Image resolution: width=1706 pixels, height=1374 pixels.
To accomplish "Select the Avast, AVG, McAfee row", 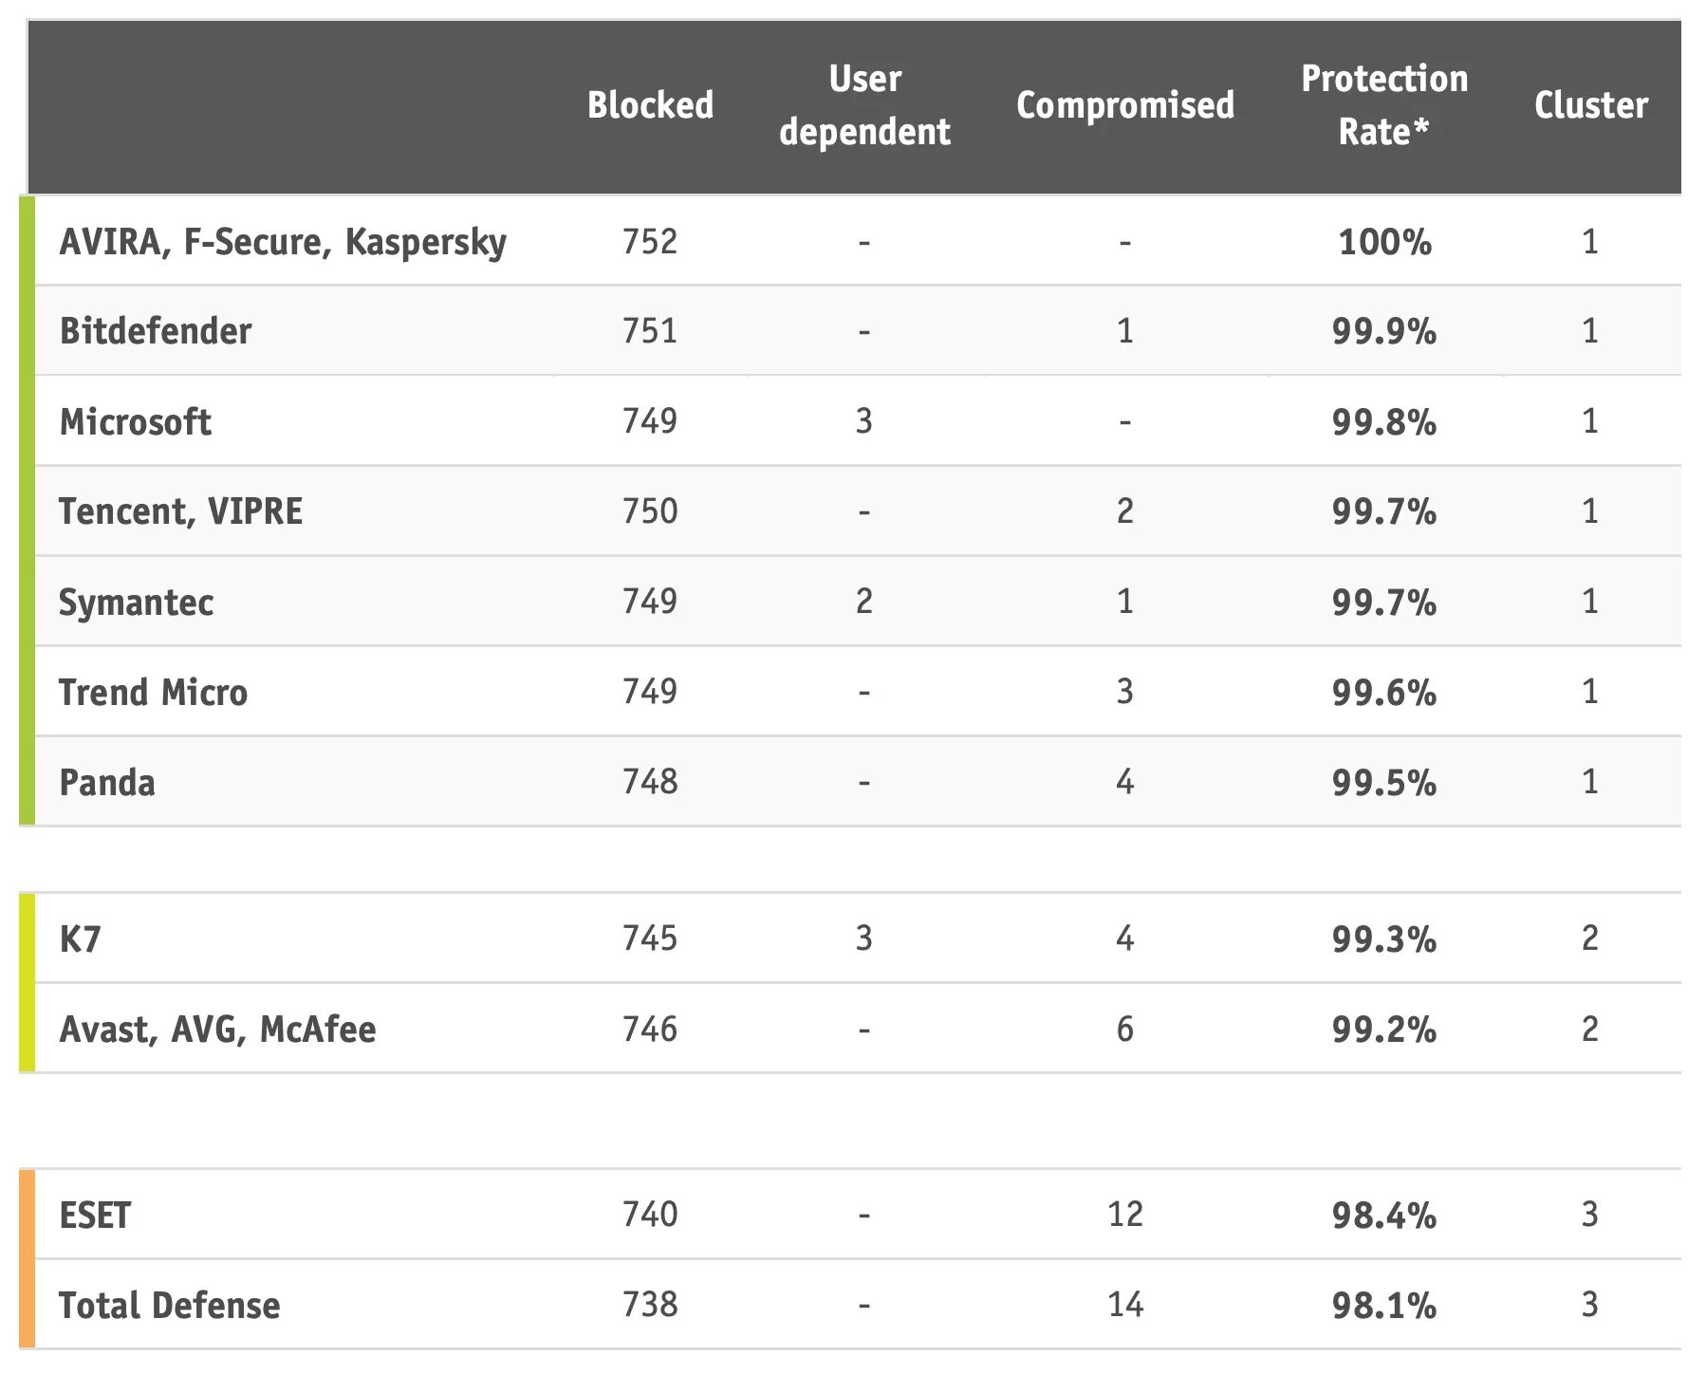I will click(x=217, y=1030).
